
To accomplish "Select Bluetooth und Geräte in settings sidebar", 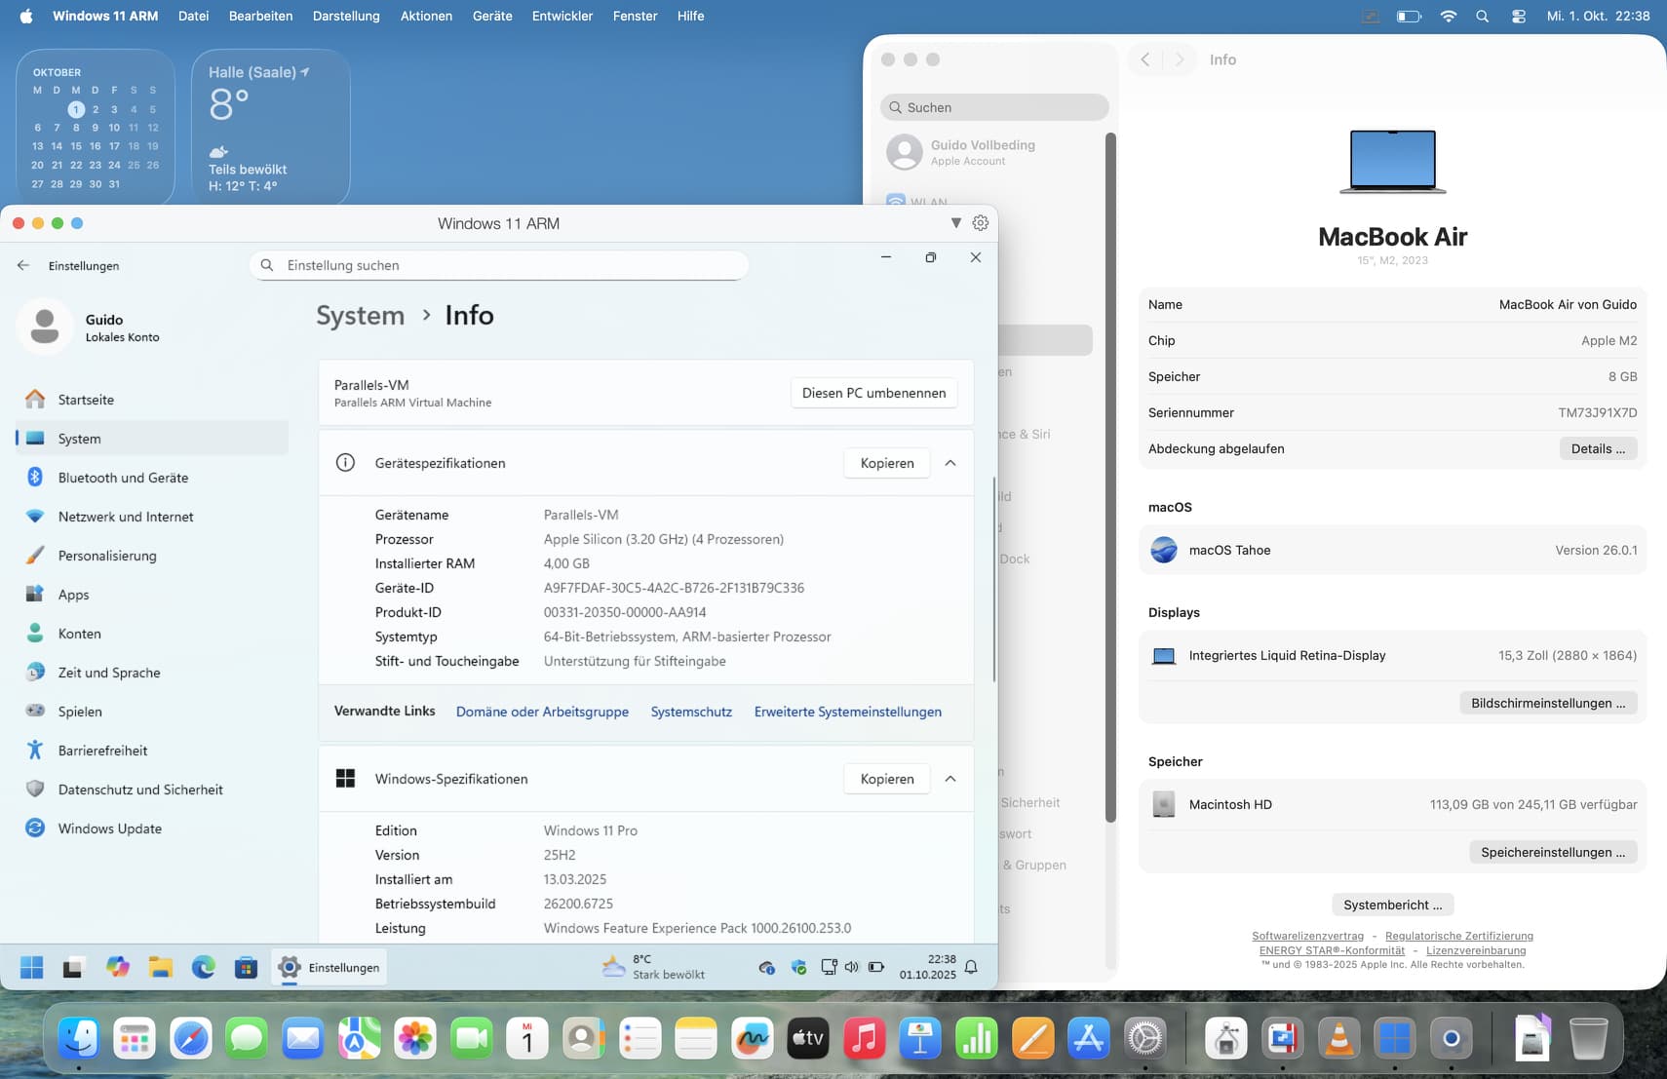I will tap(123, 478).
